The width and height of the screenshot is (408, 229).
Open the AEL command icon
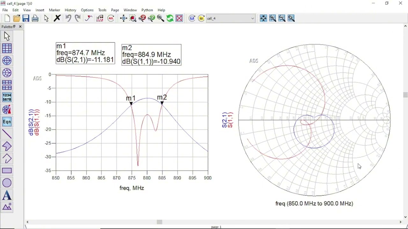point(111,18)
